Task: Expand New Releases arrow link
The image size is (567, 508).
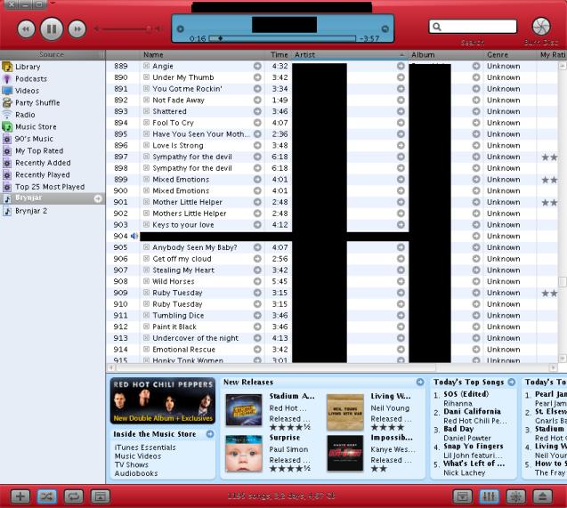Action: [x=420, y=382]
